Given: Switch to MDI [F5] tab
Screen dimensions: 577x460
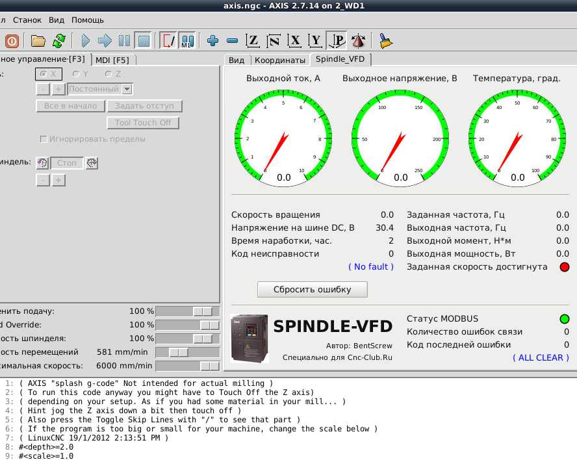Looking at the screenshot, I should point(112,60).
